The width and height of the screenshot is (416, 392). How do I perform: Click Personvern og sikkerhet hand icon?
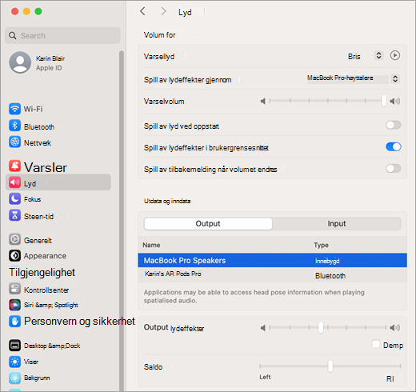(x=14, y=322)
